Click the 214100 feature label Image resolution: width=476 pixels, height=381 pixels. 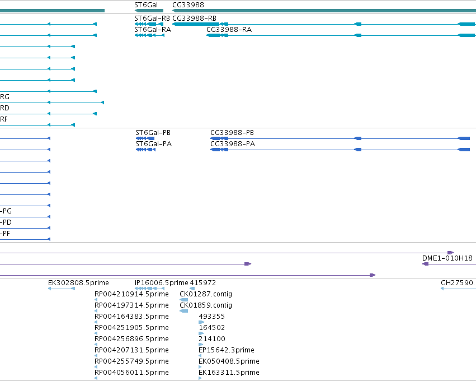212,339
